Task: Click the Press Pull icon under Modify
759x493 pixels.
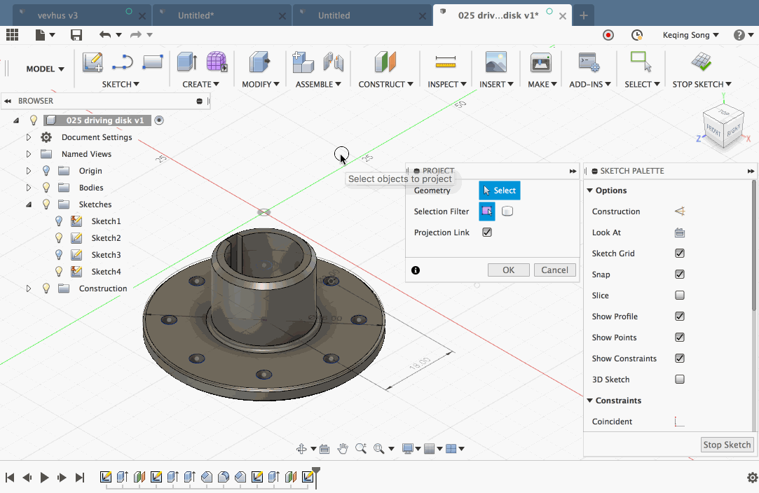Action: point(260,62)
